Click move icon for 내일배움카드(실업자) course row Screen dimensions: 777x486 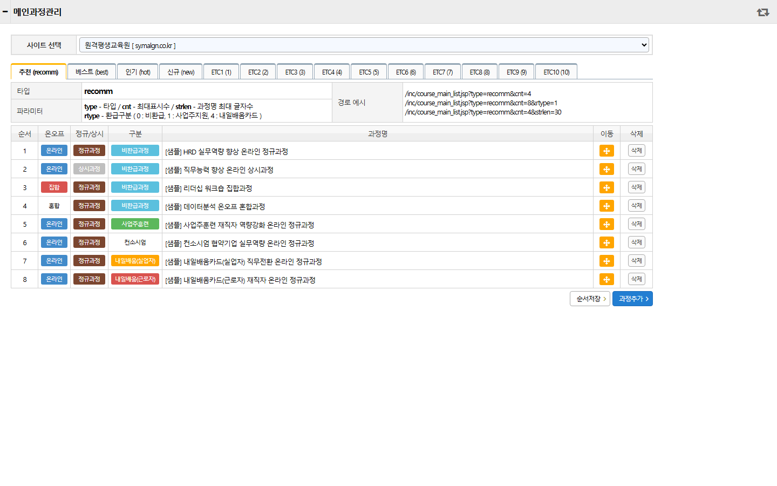[x=606, y=261]
